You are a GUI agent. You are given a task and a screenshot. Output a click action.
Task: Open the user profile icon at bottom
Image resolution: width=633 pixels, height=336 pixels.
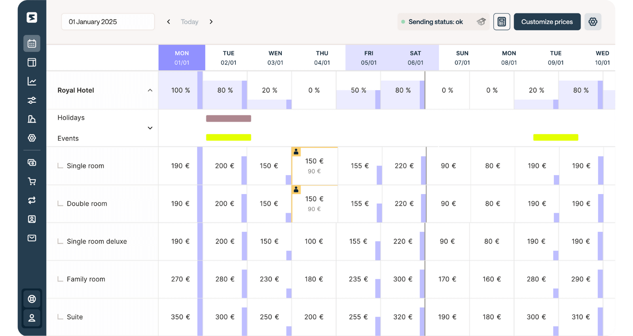click(32, 318)
